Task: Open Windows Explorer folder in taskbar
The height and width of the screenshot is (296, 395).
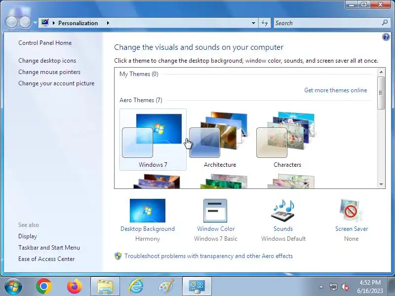Action: (x=105, y=287)
